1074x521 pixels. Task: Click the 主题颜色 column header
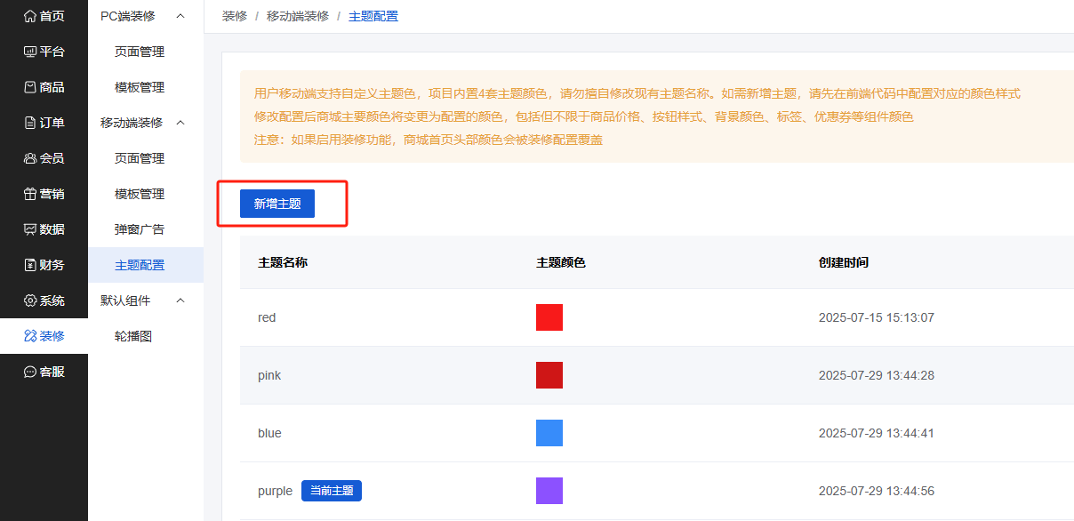coord(561,262)
